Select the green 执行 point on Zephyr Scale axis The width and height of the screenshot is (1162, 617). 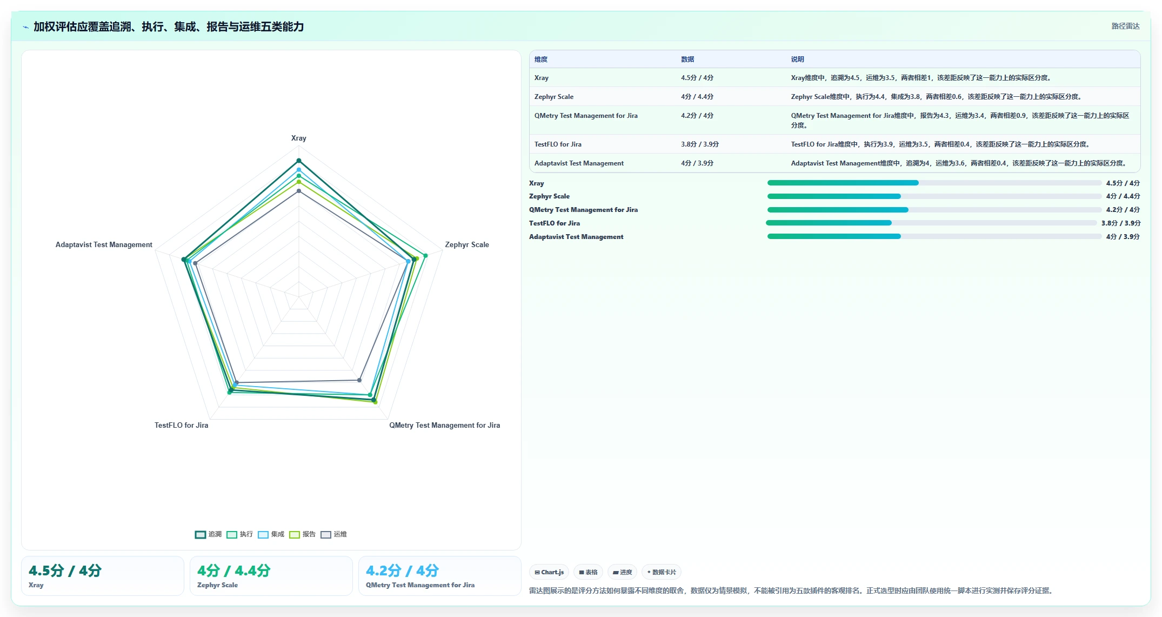[425, 255]
